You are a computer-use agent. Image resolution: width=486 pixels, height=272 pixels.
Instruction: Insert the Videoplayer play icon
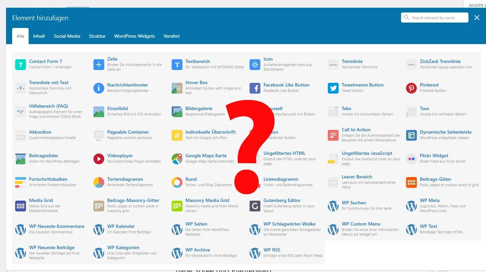click(99, 159)
